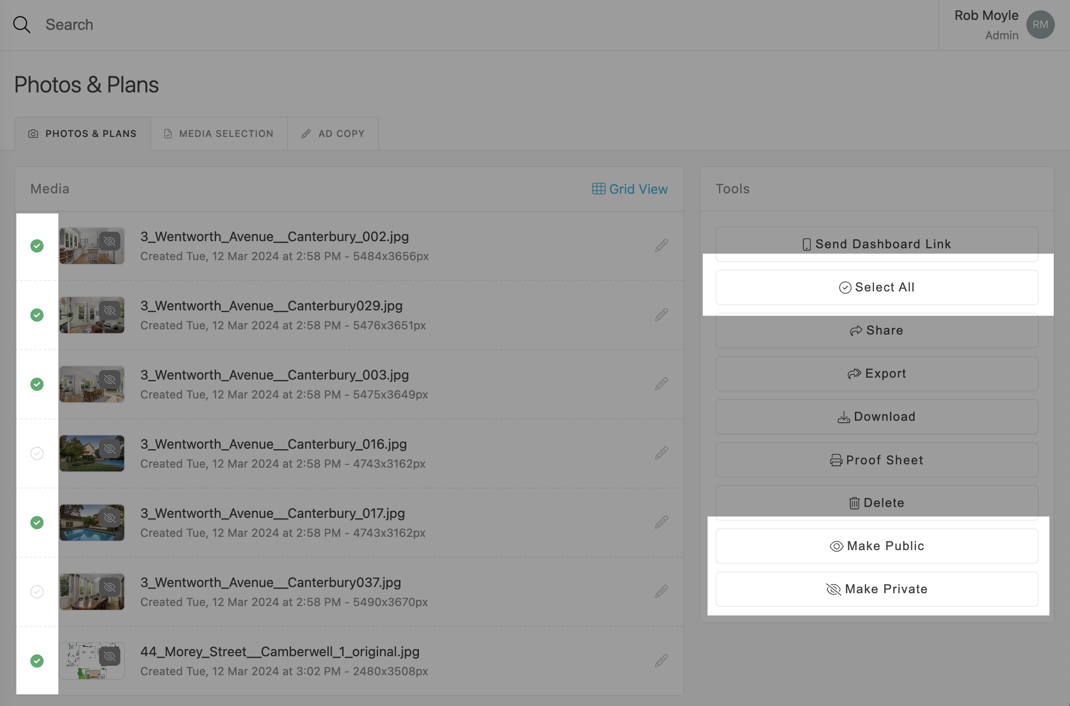Select the unchecked Canterbury_016.jpg checkbox
The height and width of the screenshot is (706, 1070).
[x=37, y=453]
